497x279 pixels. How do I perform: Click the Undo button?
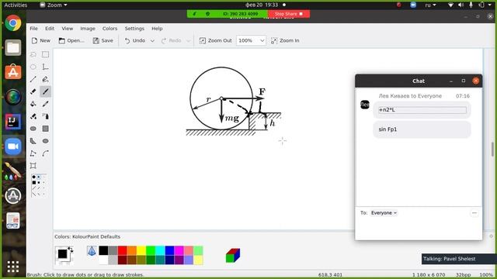[134, 40]
